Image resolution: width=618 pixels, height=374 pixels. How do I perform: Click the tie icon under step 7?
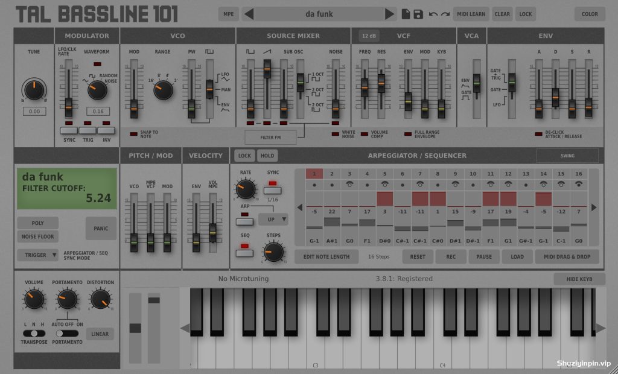[420, 185]
